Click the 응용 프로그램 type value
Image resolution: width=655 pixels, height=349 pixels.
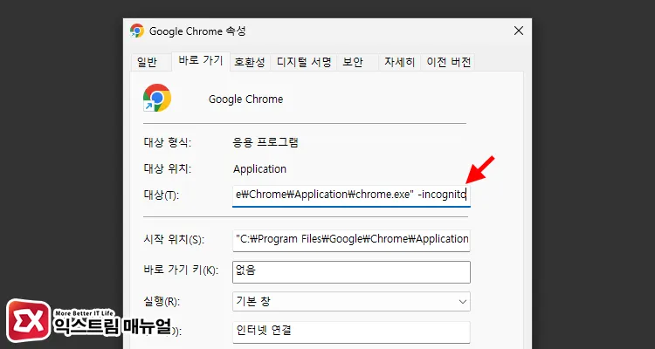click(x=265, y=143)
